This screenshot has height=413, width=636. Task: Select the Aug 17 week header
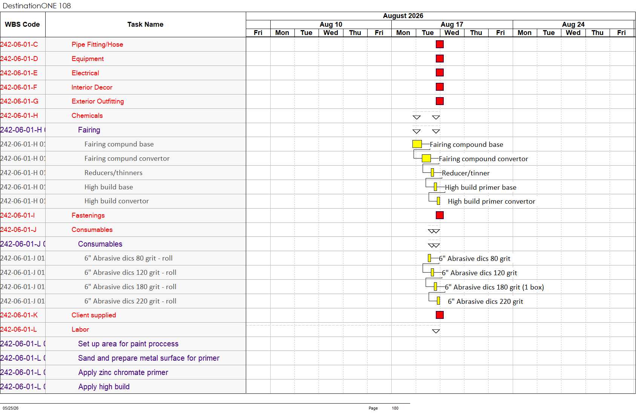(452, 24)
